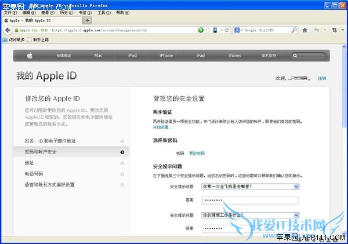Click the 注销 sign out link
Screen dimensions: 348x244
pos(322,78)
